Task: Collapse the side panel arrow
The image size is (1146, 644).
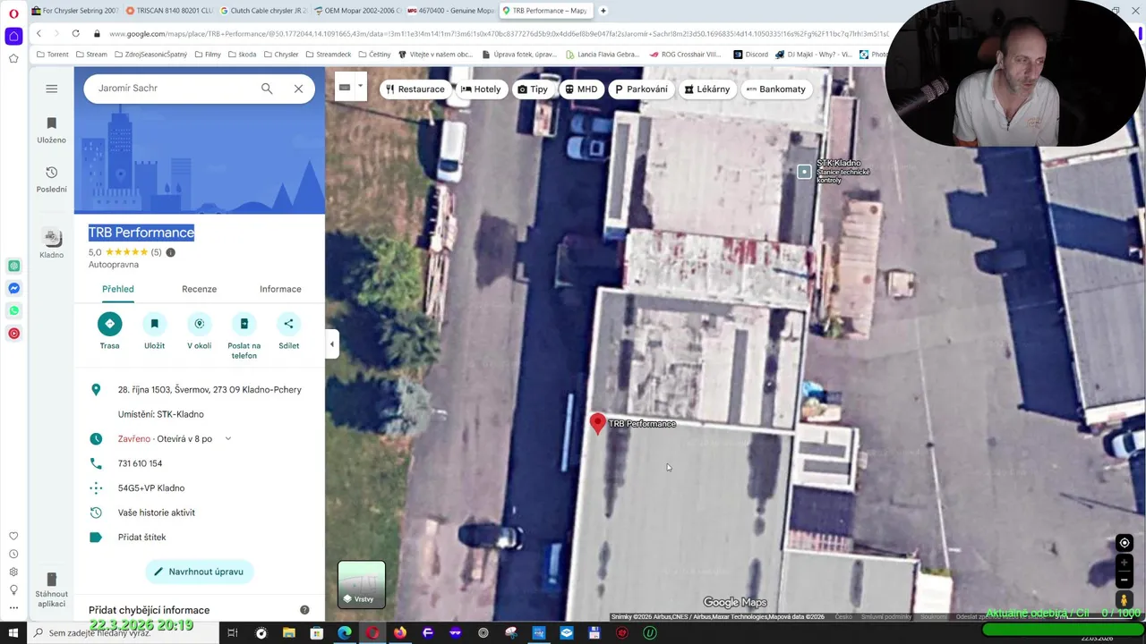Action: (x=332, y=343)
